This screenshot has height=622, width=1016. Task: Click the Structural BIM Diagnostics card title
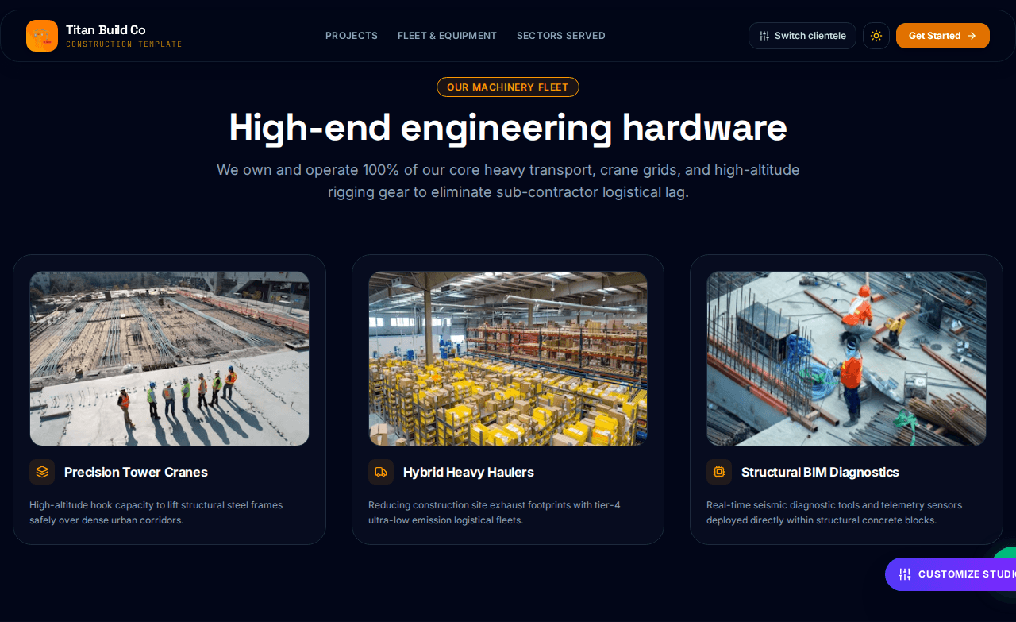click(x=820, y=472)
